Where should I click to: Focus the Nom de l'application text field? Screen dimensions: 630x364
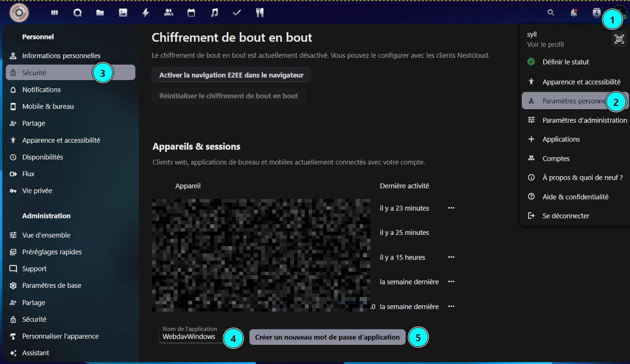pos(190,337)
